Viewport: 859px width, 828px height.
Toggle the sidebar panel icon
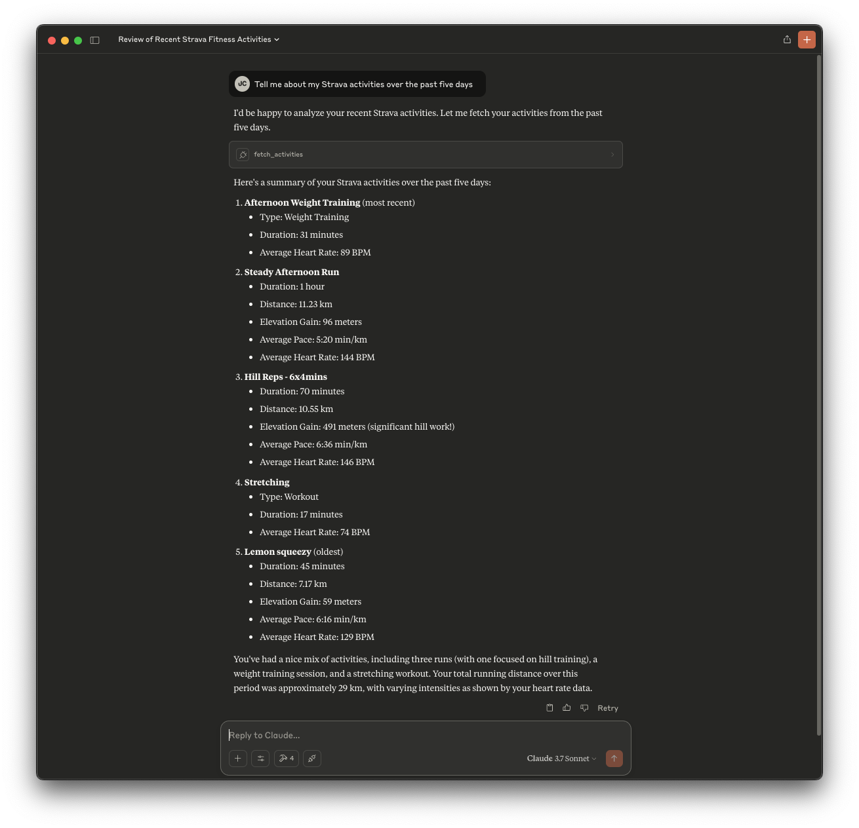click(x=94, y=40)
